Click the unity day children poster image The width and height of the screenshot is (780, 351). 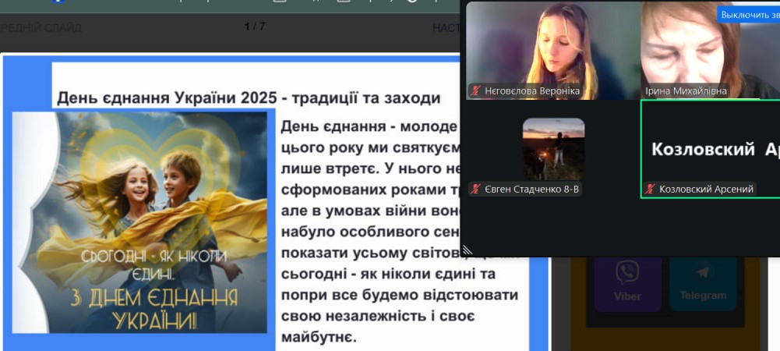(140, 222)
